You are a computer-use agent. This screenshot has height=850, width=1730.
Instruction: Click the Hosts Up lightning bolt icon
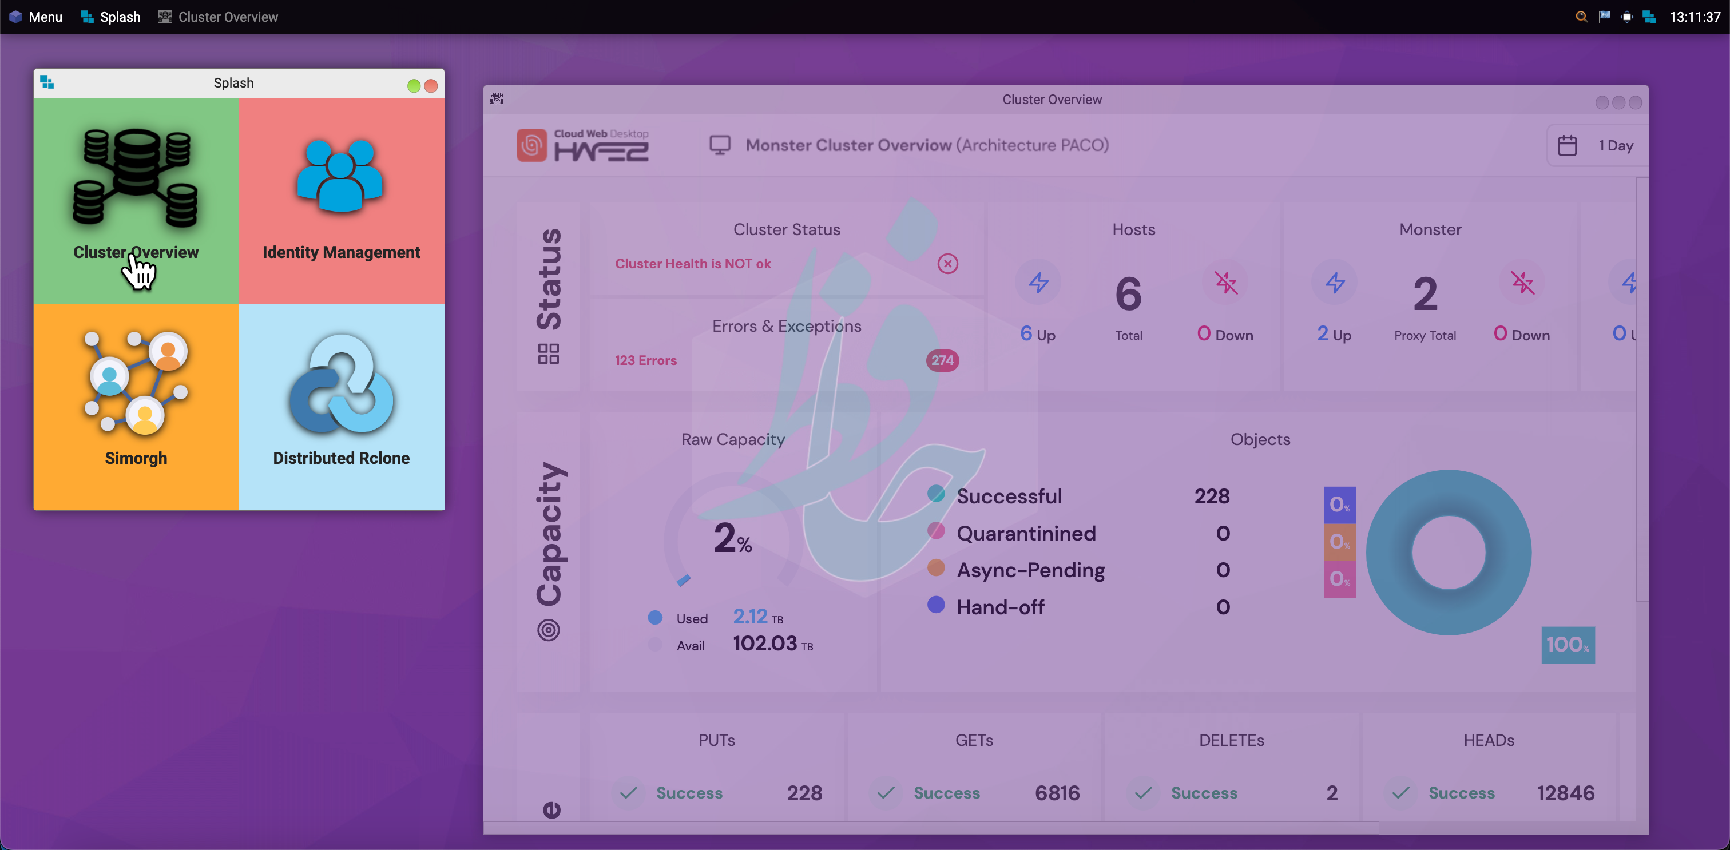click(1038, 283)
